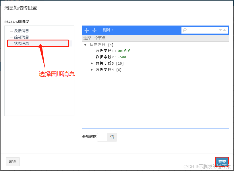Toggle the 全部数据 switch

(107, 137)
